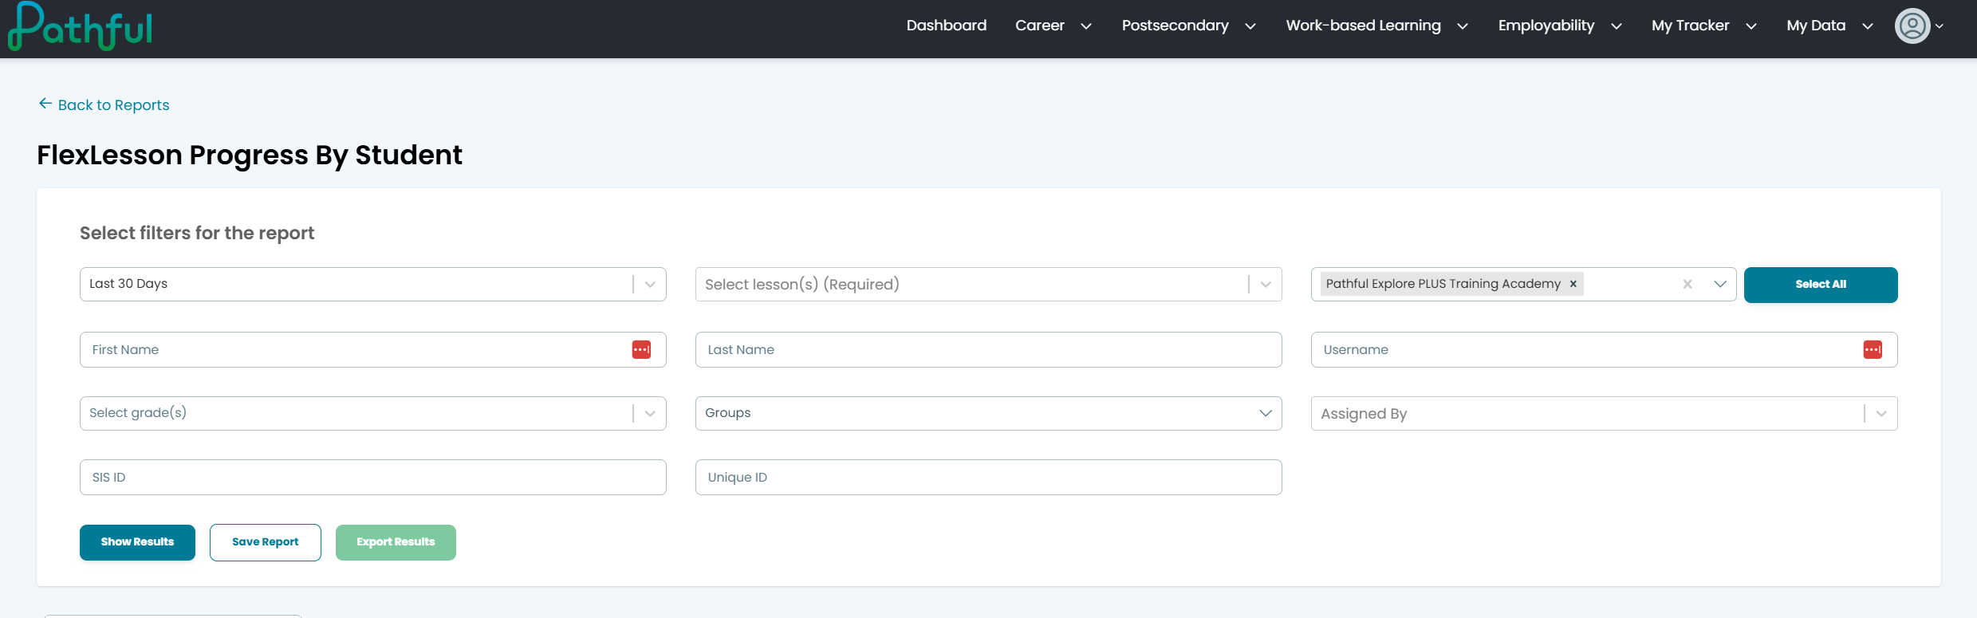The image size is (1977, 618).
Task: Open the My Data nav menu
Action: click(x=1816, y=26)
